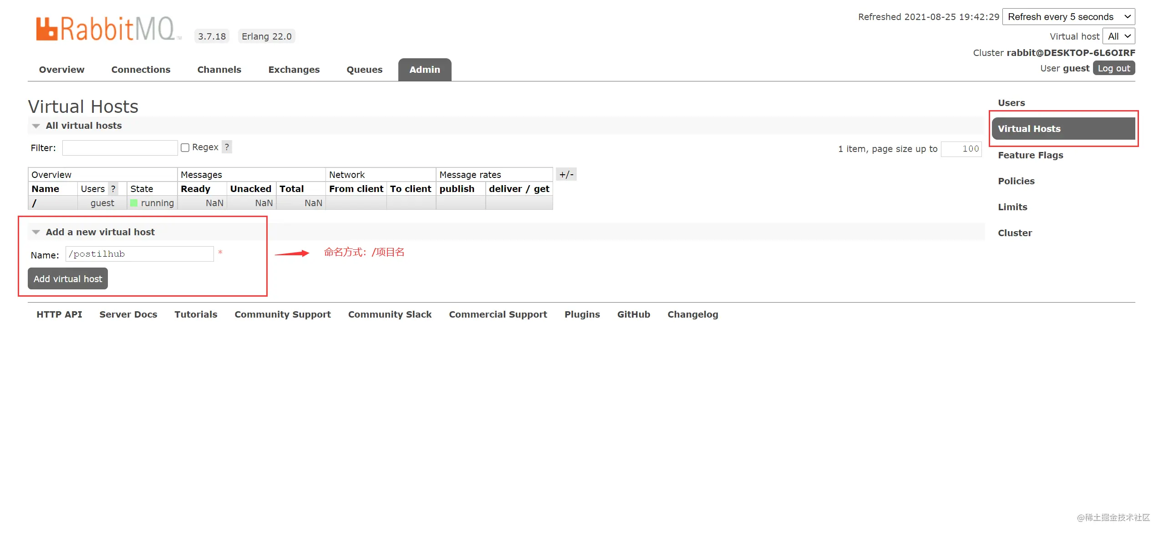Open Feature Flags section

tap(1030, 155)
